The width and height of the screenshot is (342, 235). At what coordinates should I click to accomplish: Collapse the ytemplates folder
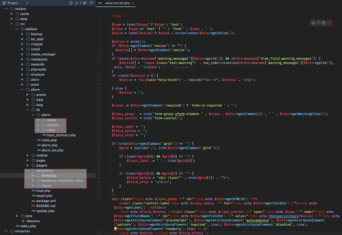(x=27, y=171)
